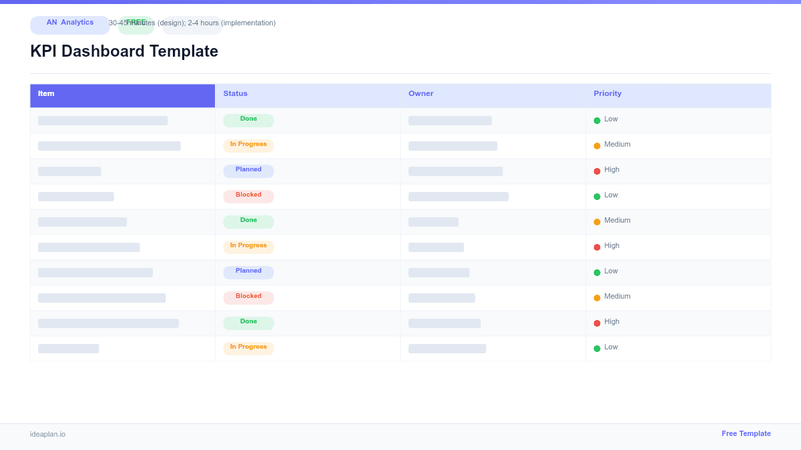
Task: Toggle the Done status pill in the first row
Action: 248,119
